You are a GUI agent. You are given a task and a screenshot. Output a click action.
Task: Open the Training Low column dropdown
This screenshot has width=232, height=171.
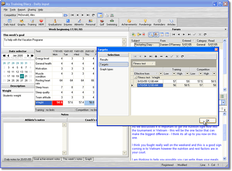coord(174,74)
